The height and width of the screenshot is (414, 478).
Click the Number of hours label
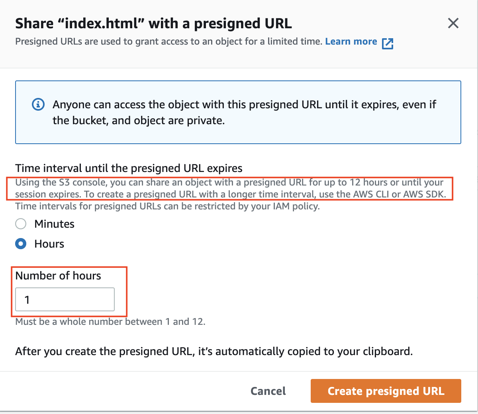point(58,275)
